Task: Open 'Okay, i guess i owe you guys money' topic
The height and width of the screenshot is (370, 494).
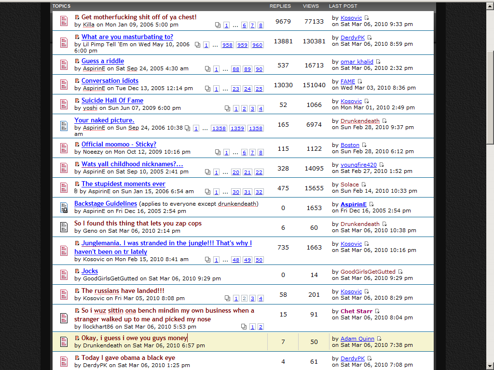Action: click(134, 338)
